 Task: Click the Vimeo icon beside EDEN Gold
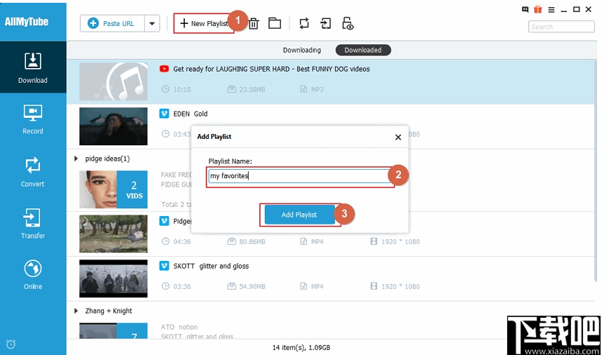tap(164, 114)
